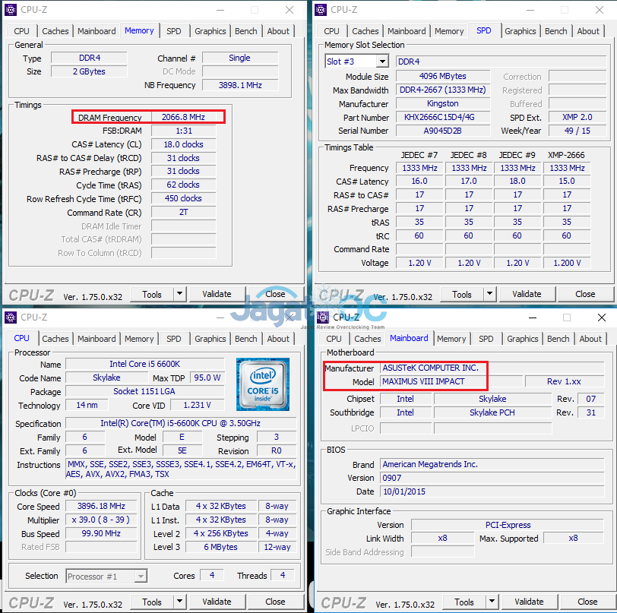
Task: Select the Mainboard tab in the Memory window
Action: click(x=97, y=31)
